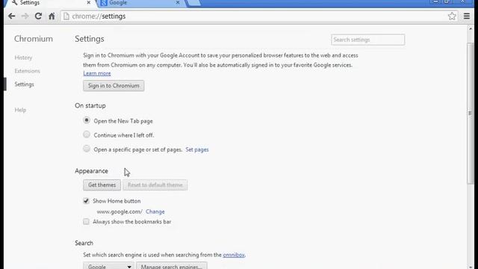Select Settings in the left sidebar
This screenshot has height=269, width=478.
pos(24,84)
